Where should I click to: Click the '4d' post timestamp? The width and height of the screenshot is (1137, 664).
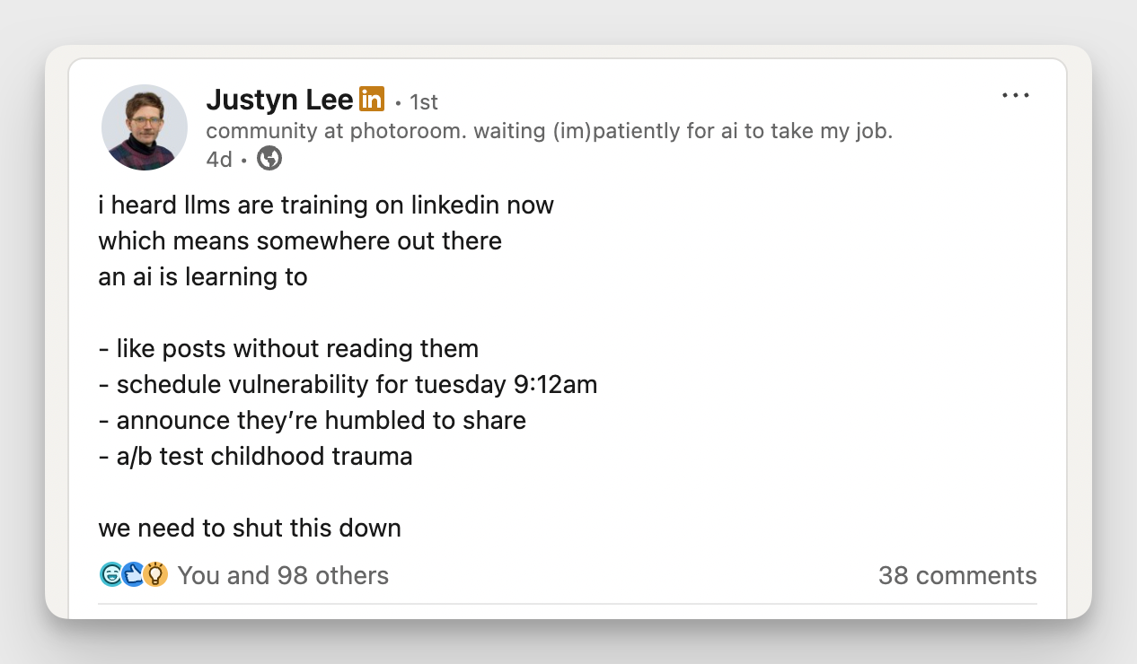click(x=216, y=159)
